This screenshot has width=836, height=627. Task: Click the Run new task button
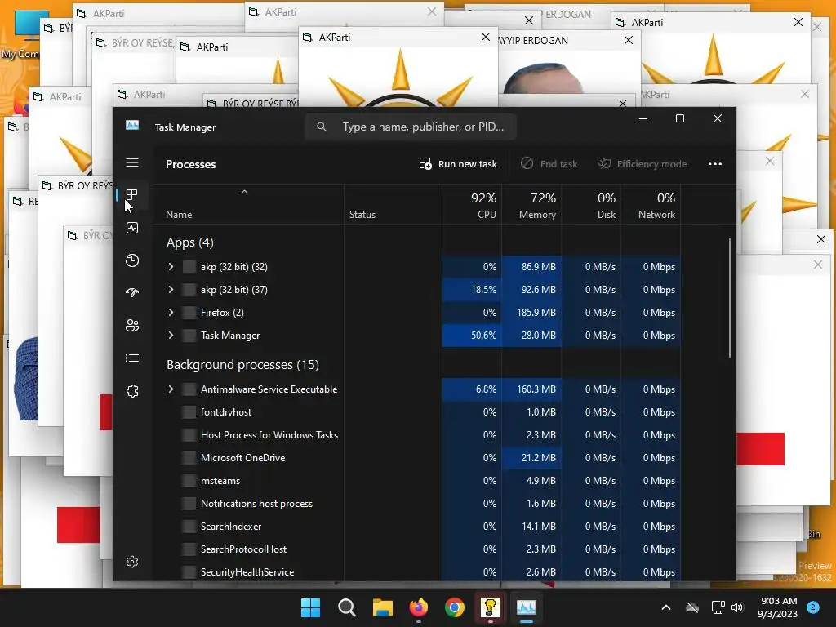tap(458, 163)
